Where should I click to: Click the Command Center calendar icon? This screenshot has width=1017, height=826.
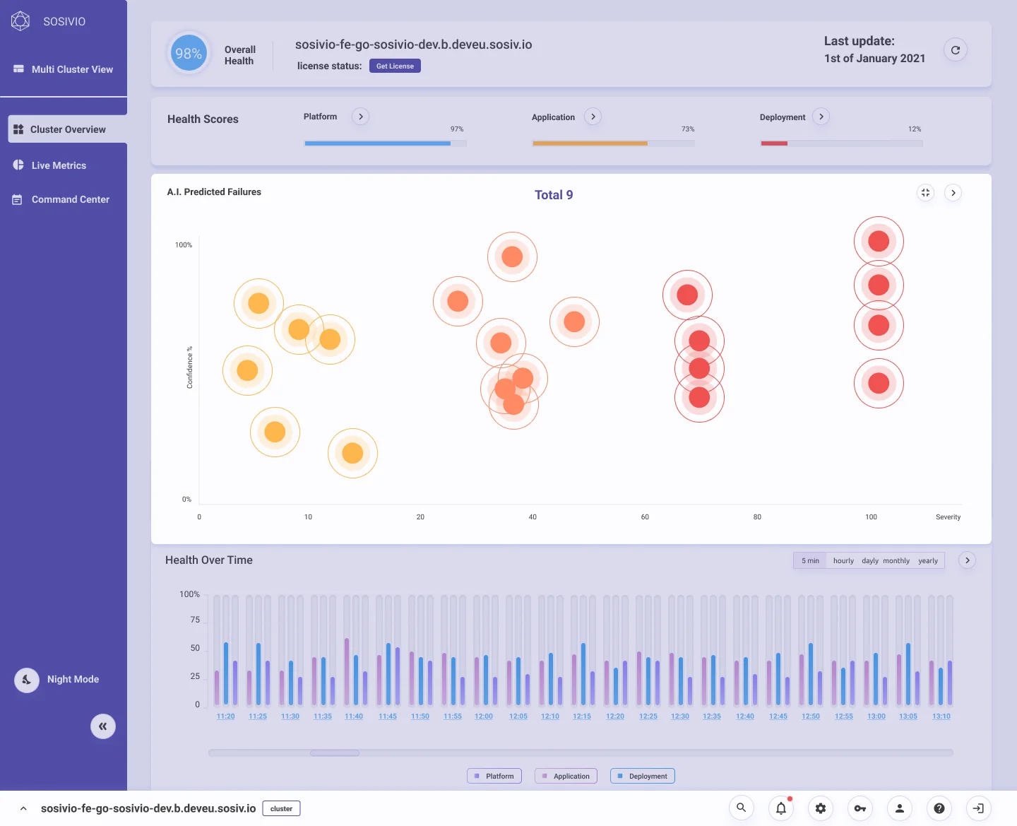coord(18,200)
